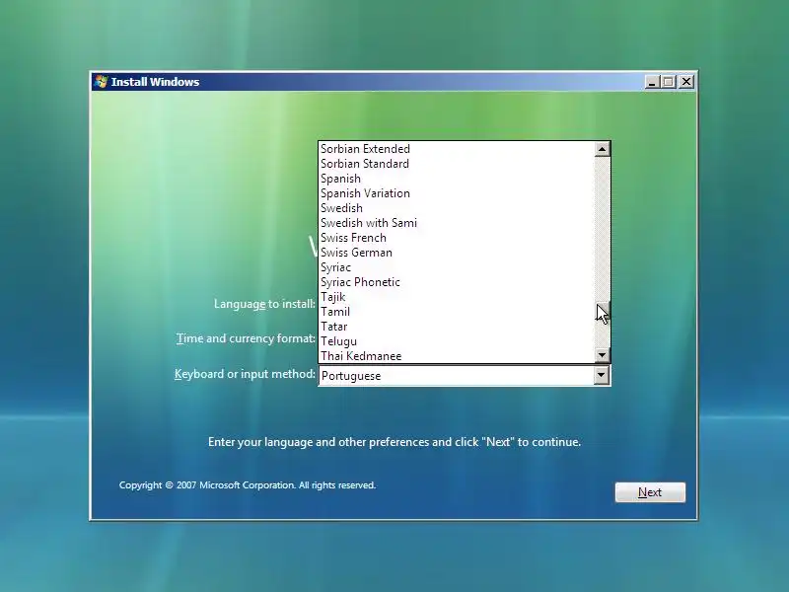Open the Keyboard or input method dropdown arrow

[x=602, y=375]
